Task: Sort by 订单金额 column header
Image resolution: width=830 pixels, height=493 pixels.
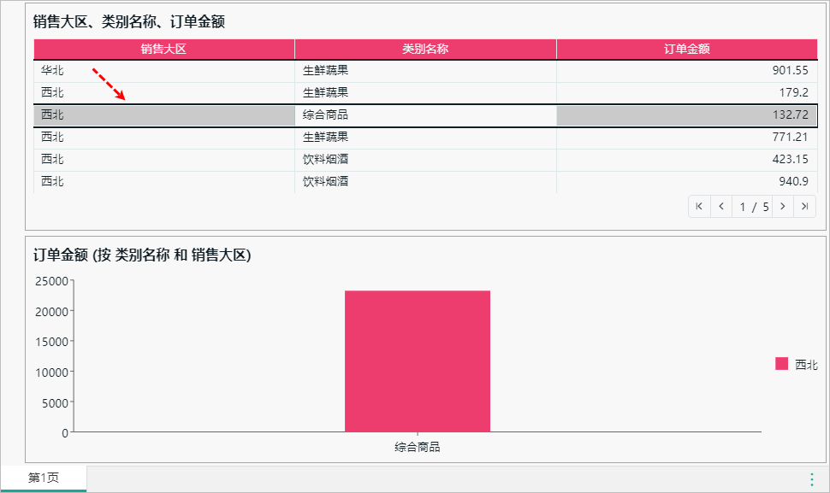Action: pos(687,49)
